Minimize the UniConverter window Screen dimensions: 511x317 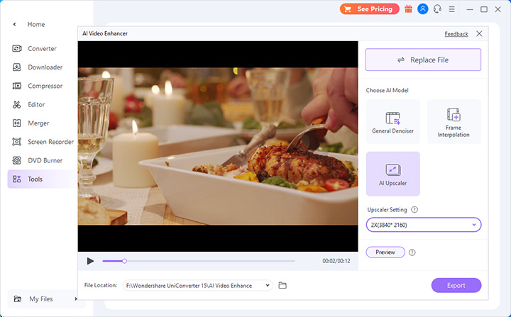click(470, 9)
